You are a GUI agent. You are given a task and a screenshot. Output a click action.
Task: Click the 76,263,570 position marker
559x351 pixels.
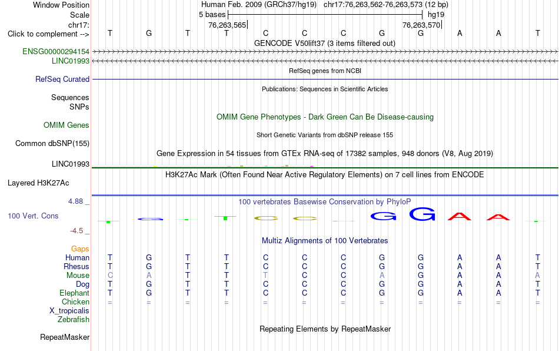tap(422, 25)
